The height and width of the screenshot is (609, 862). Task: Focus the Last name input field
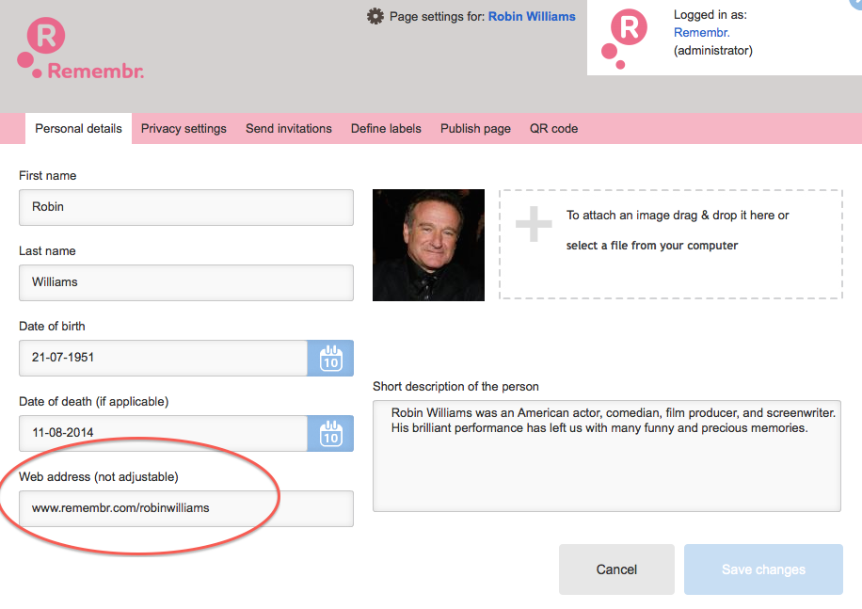point(185,282)
